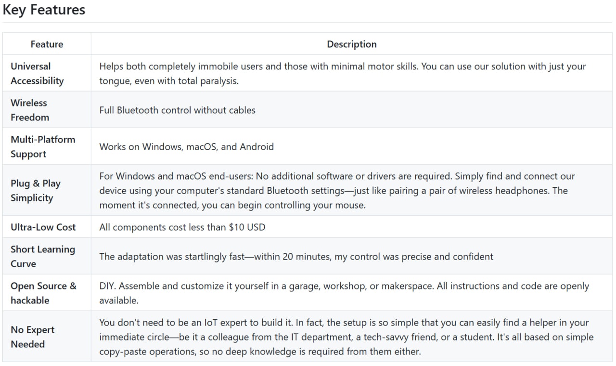
Task: Click the Description column header
Action: coord(351,44)
